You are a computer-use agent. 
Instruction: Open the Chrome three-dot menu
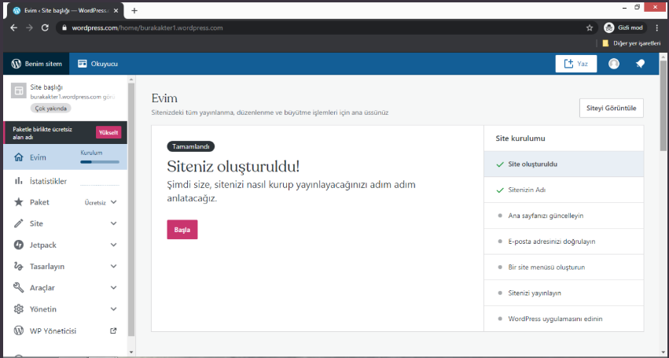(x=656, y=27)
